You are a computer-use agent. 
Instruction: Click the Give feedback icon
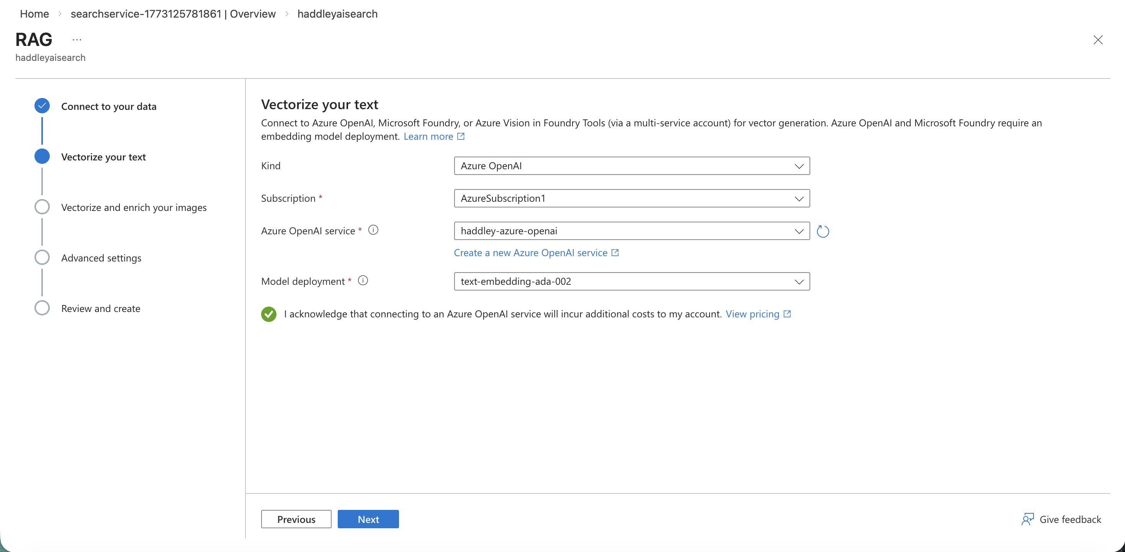point(1028,519)
